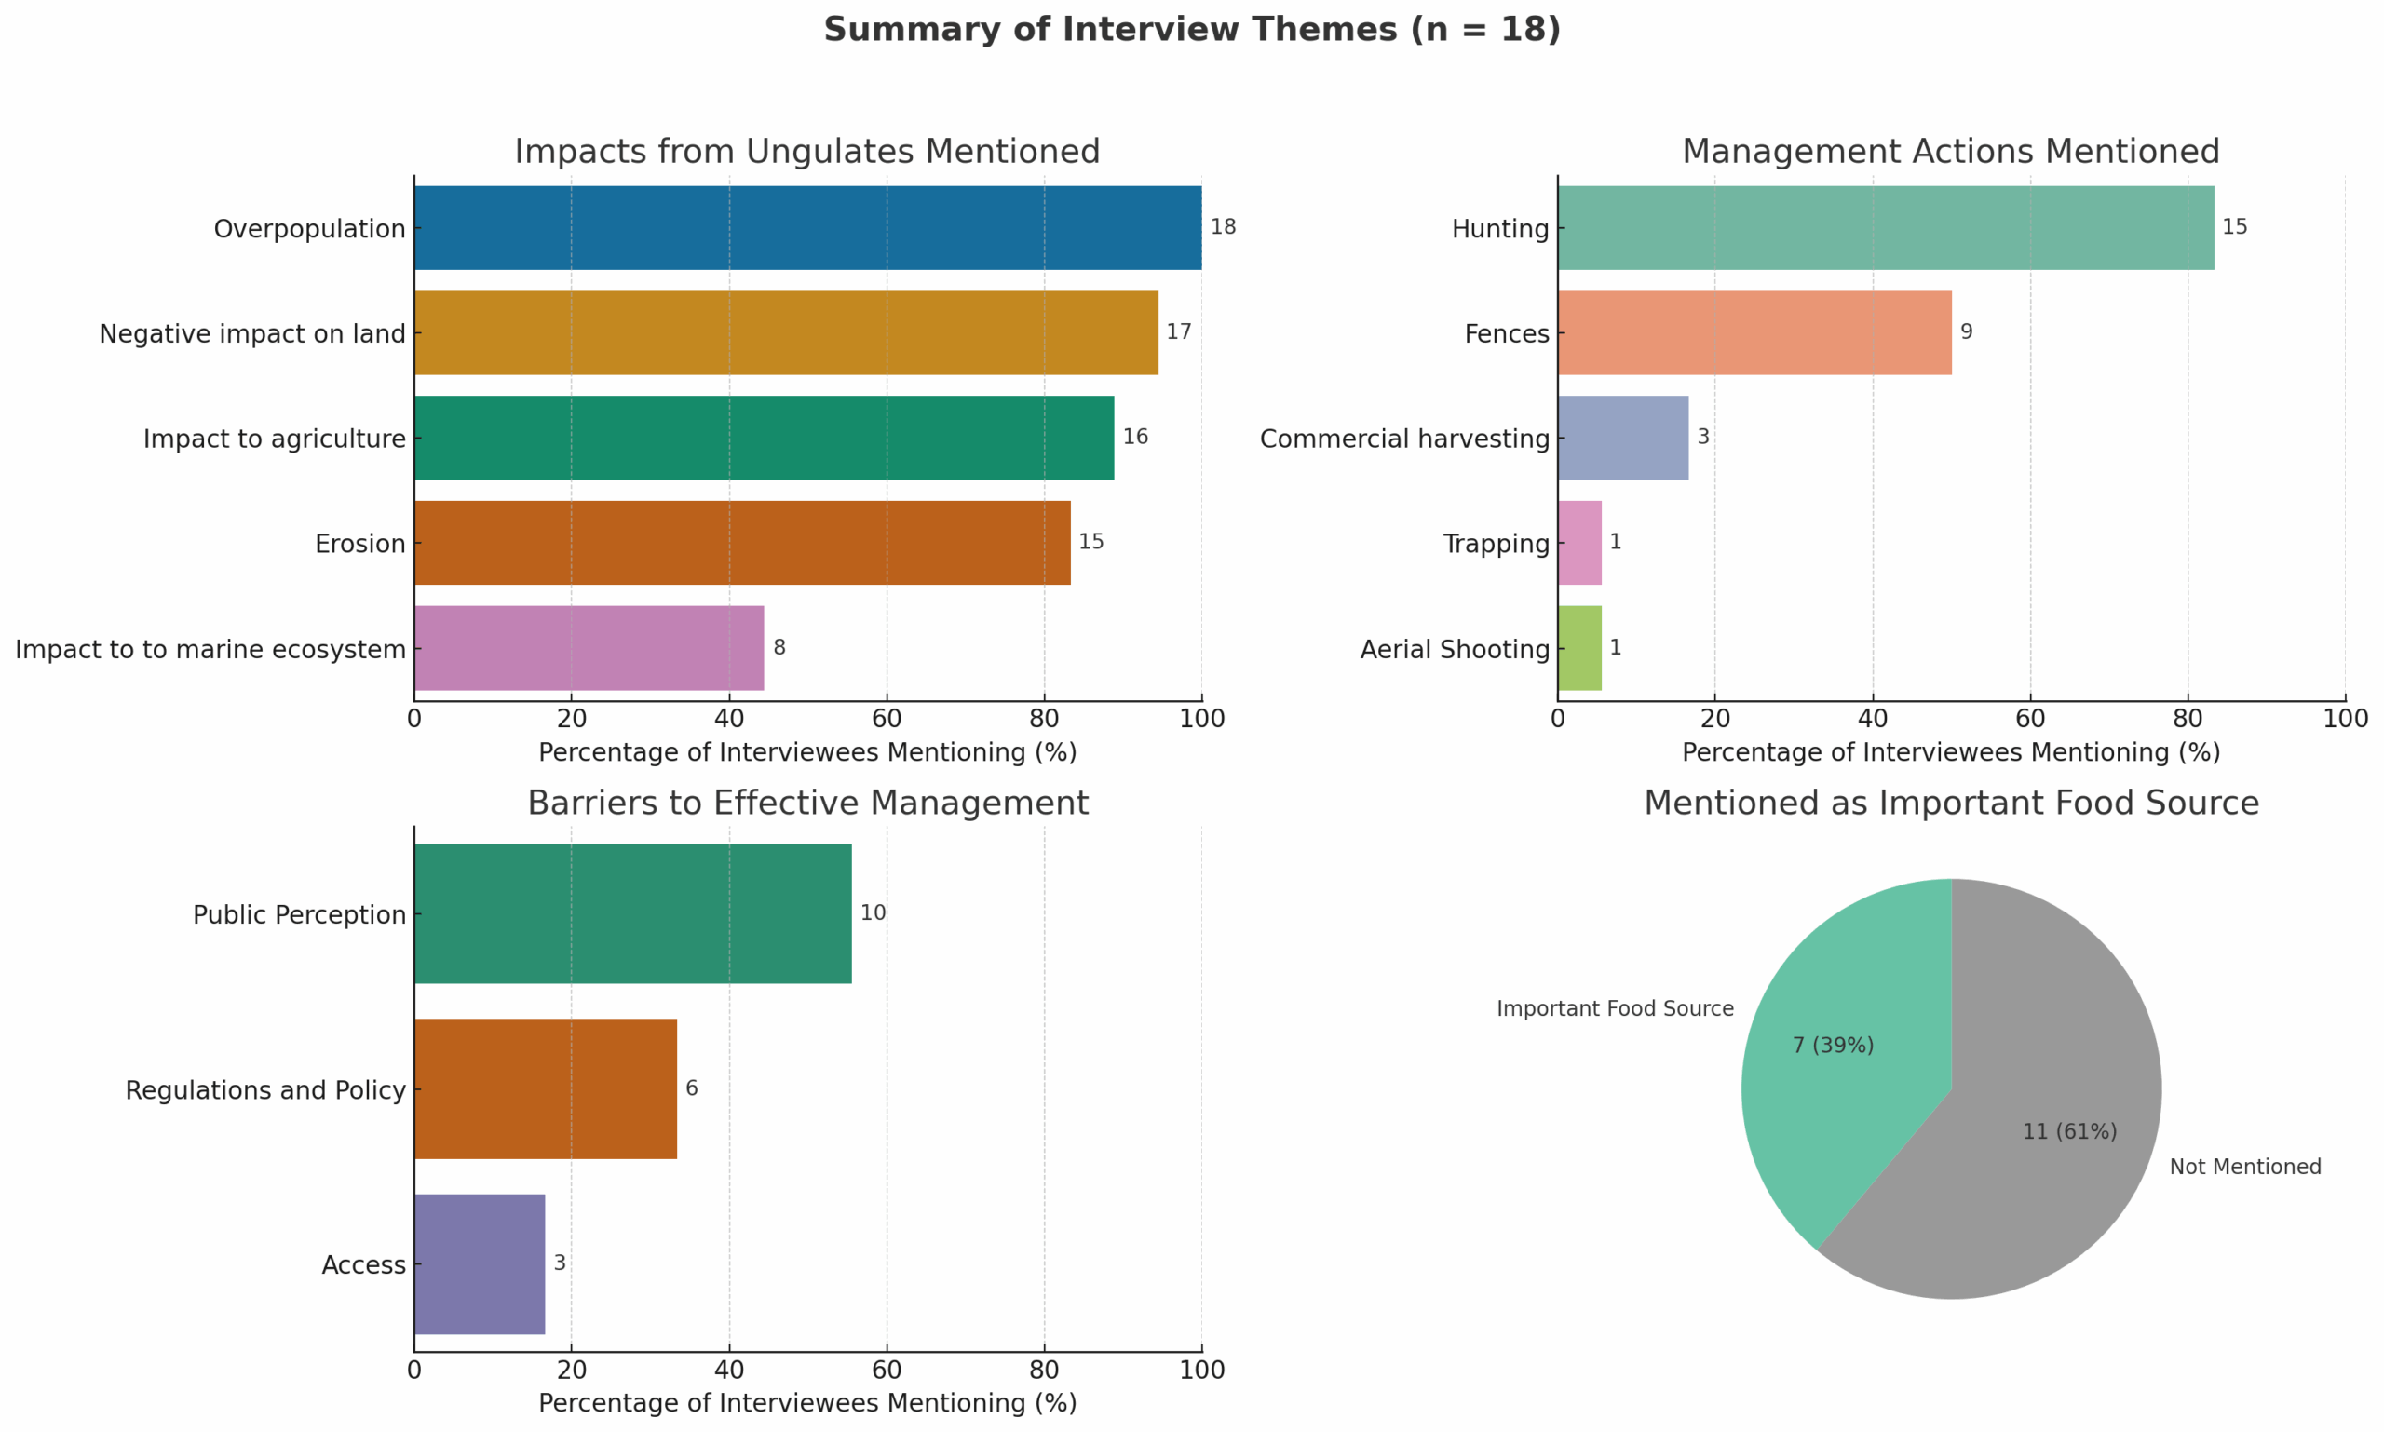
Task: Click the Summary of Interview Themes title
Action: tap(1191, 30)
